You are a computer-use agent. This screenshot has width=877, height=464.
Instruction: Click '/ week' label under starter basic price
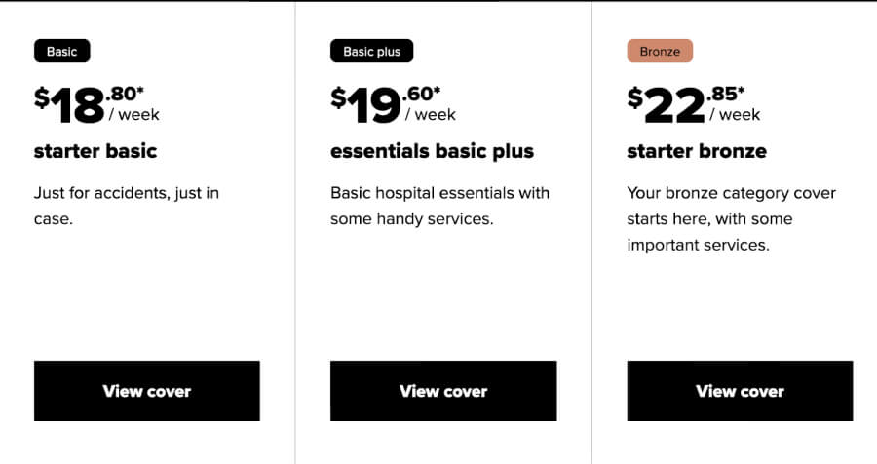pos(134,115)
